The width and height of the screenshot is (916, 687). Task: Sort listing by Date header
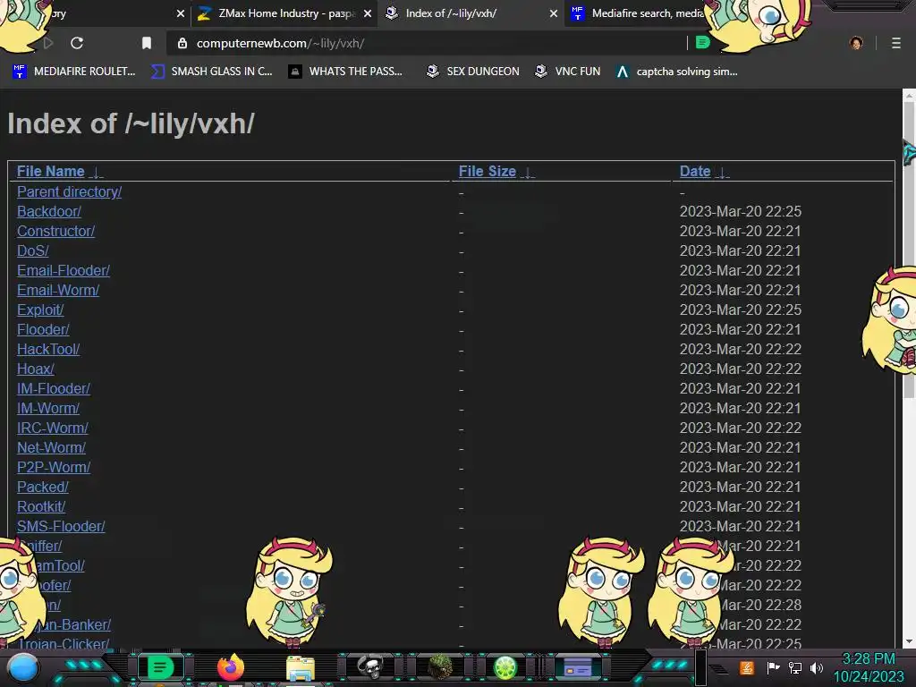[694, 171]
